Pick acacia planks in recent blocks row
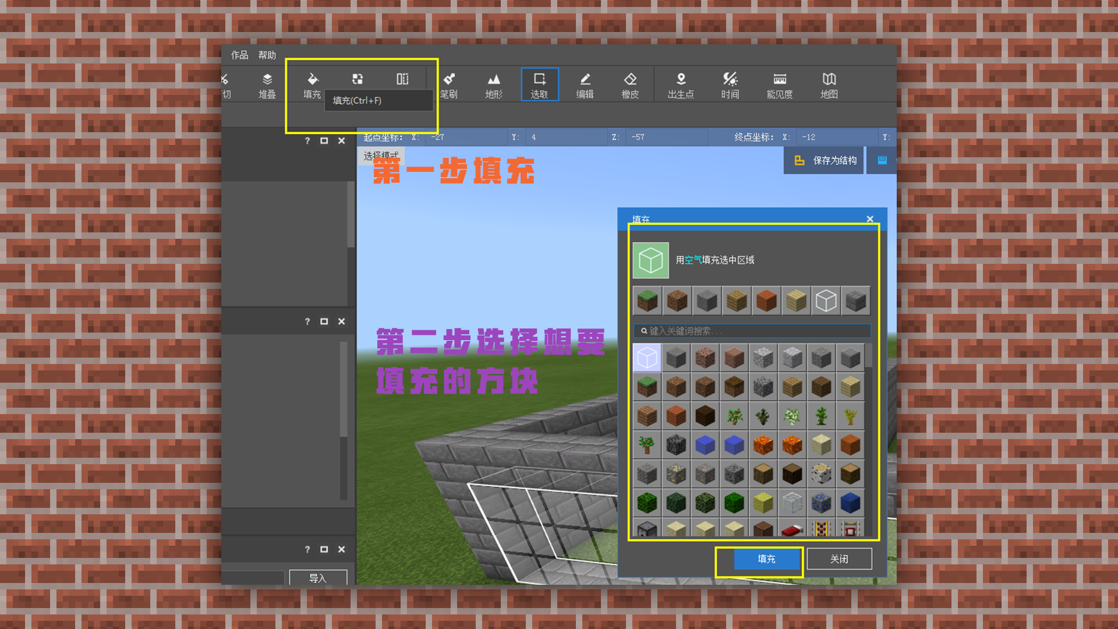 click(x=766, y=301)
